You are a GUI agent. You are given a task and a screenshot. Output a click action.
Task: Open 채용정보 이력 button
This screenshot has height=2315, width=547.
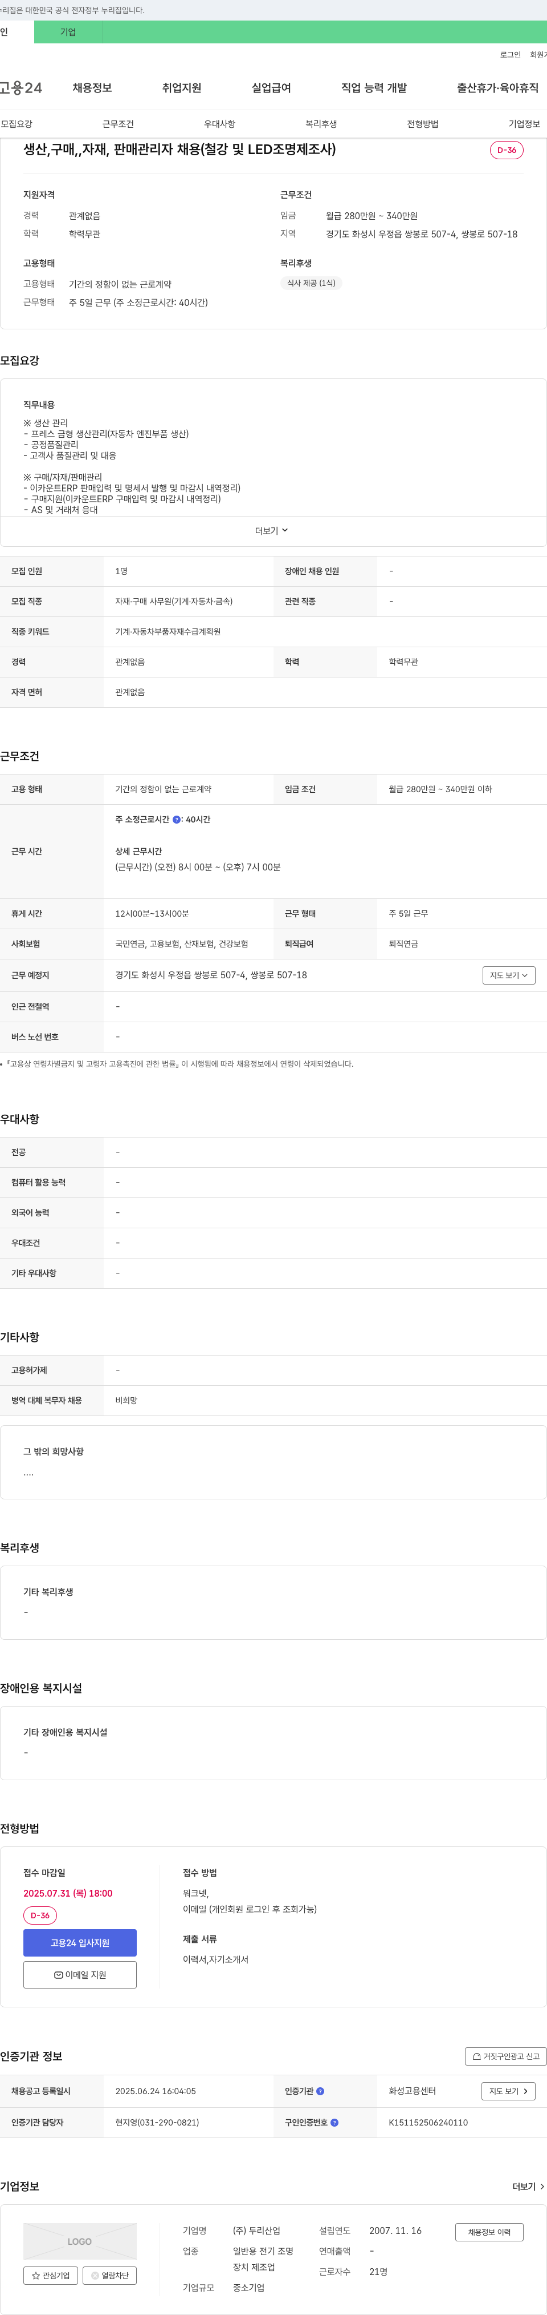coord(489,2232)
